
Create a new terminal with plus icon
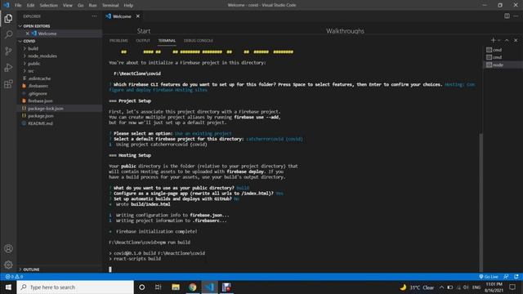pos(494,40)
